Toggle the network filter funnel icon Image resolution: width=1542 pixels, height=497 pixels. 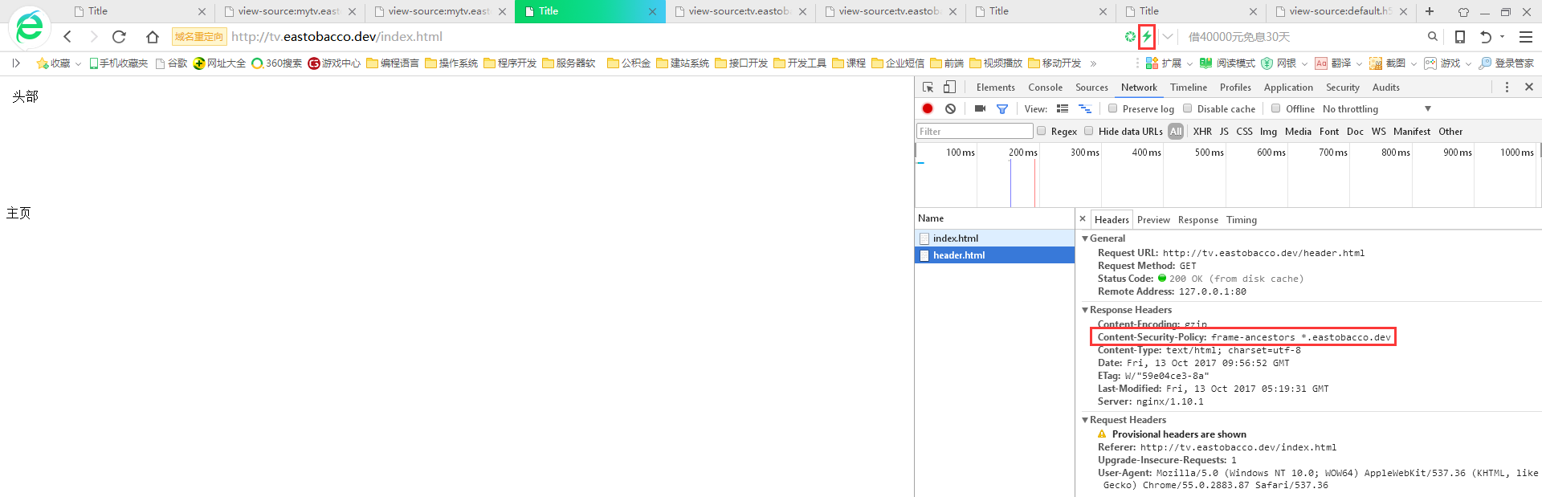pos(1001,108)
